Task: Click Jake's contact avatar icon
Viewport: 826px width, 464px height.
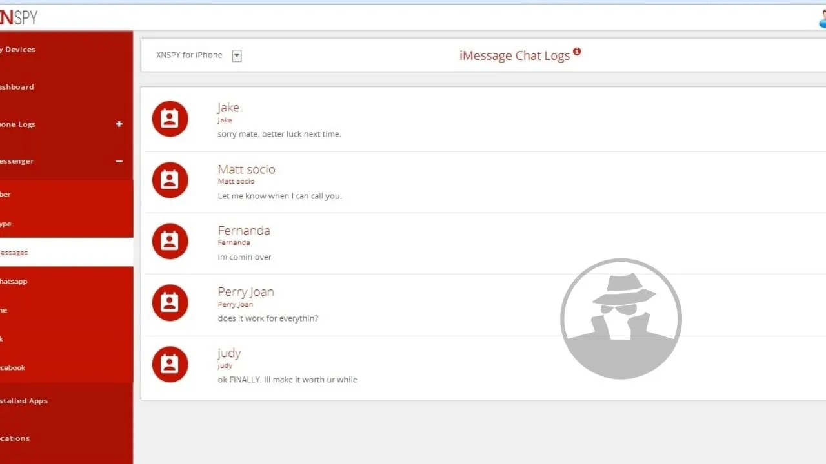Action: pos(170,119)
